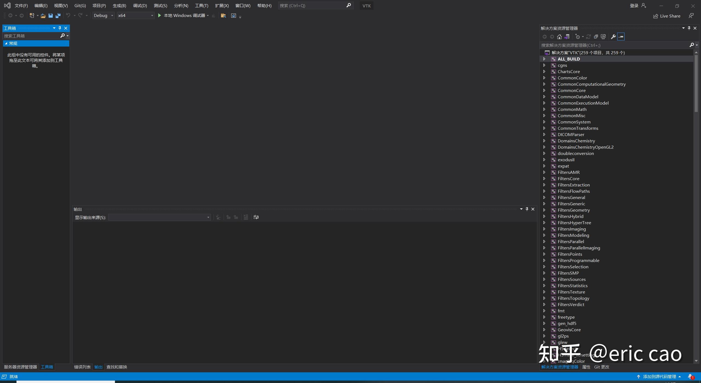Toggle auto-hide pin on Toolbox panel
701x383 pixels.
(60, 28)
